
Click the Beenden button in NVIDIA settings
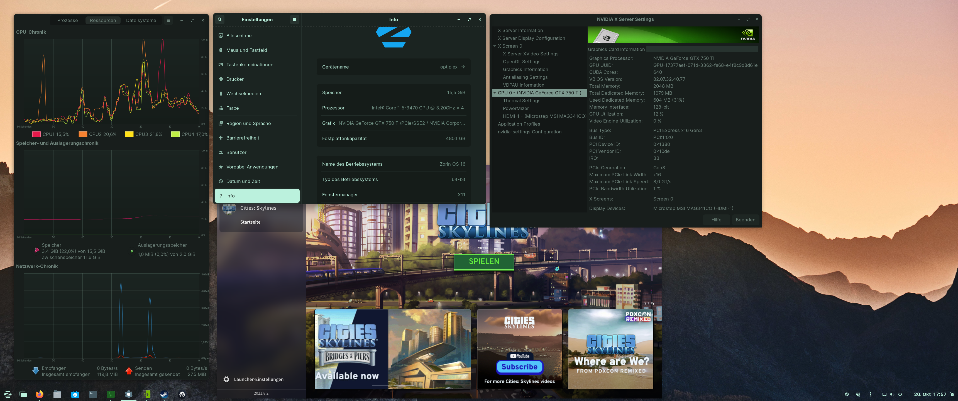pyautogui.click(x=745, y=220)
